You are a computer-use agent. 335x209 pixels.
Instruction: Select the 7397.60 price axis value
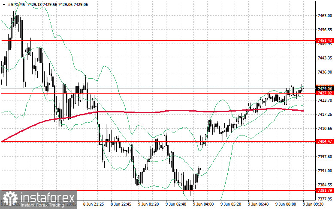coord(325,157)
